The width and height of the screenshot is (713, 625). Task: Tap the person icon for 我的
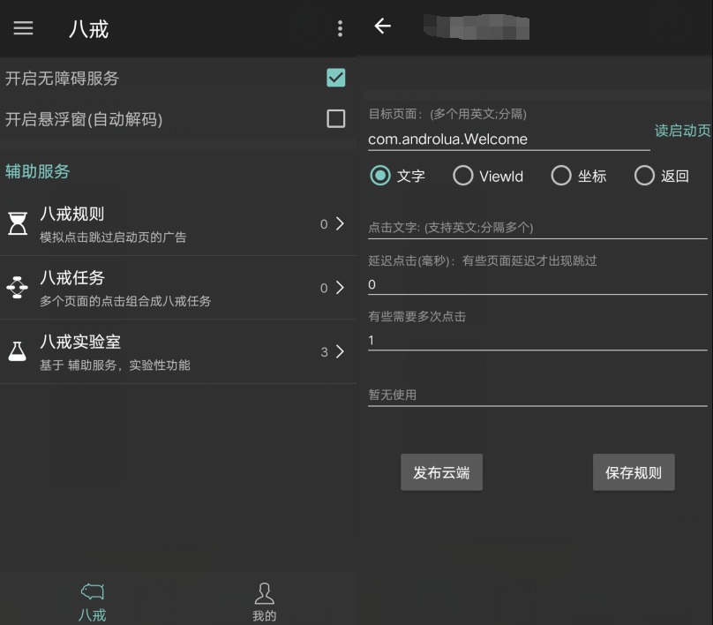[264, 592]
